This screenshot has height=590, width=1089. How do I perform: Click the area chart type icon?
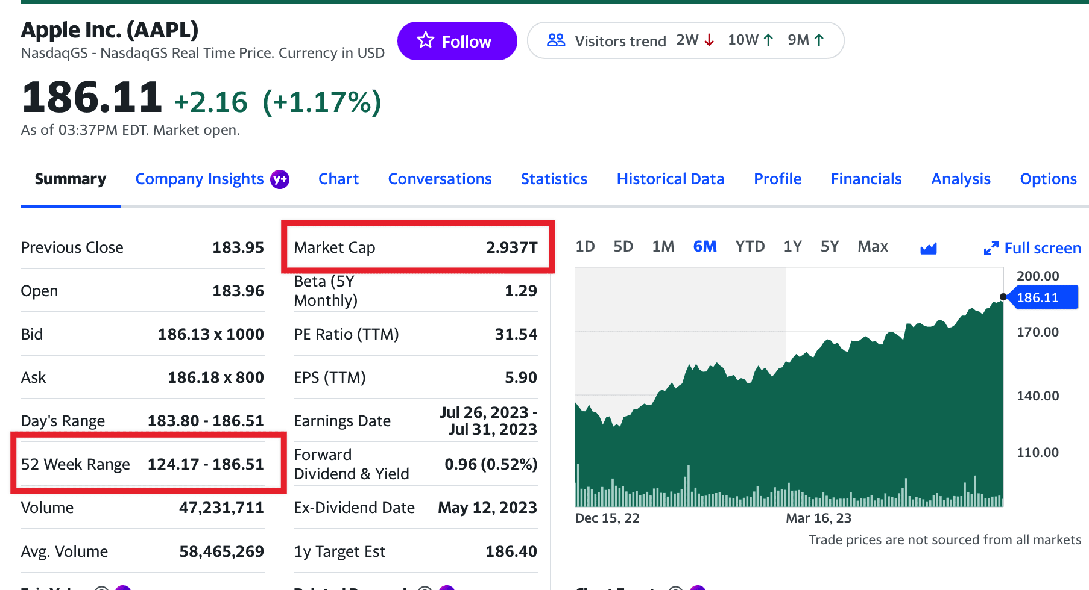click(929, 248)
